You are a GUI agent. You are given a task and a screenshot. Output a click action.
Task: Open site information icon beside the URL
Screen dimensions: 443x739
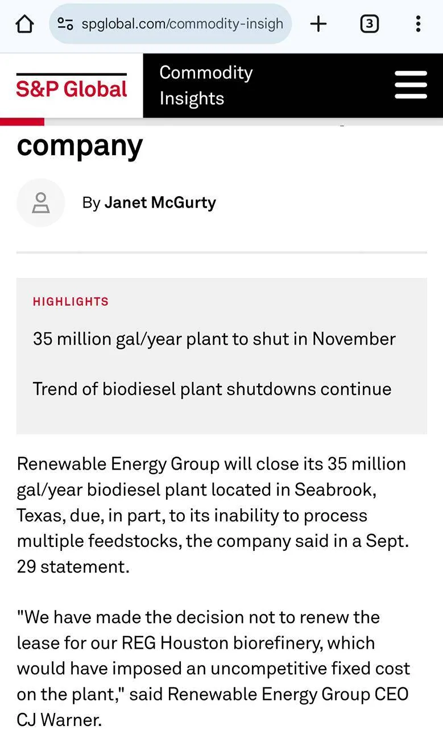(65, 24)
